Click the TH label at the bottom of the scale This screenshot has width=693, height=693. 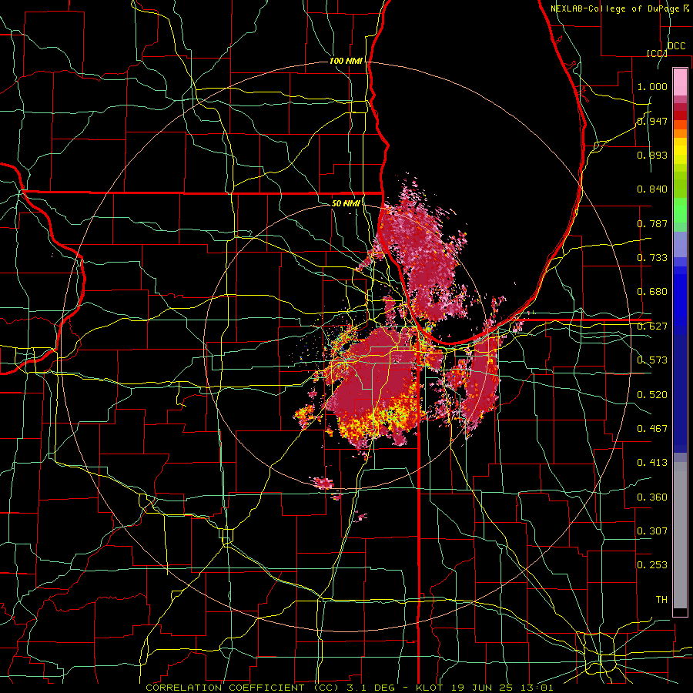(661, 600)
